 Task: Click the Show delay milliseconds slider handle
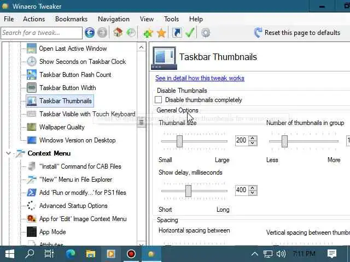(x=188, y=190)
